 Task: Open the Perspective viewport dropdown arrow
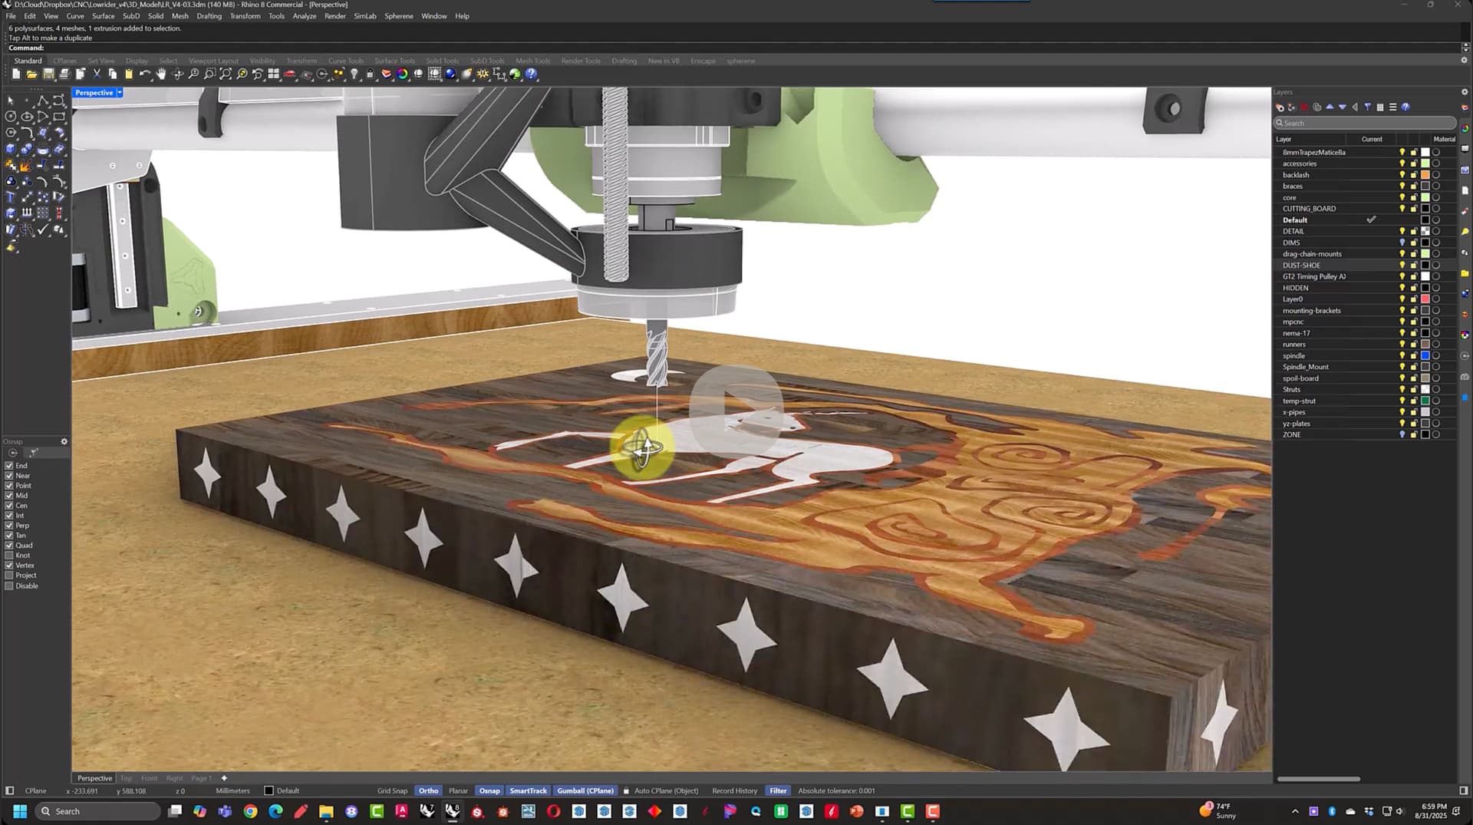point(120,93)
